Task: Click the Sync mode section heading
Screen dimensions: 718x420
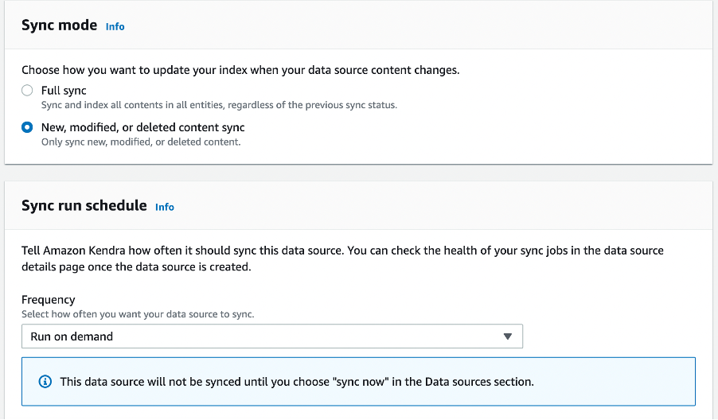Action: point(59,25)
